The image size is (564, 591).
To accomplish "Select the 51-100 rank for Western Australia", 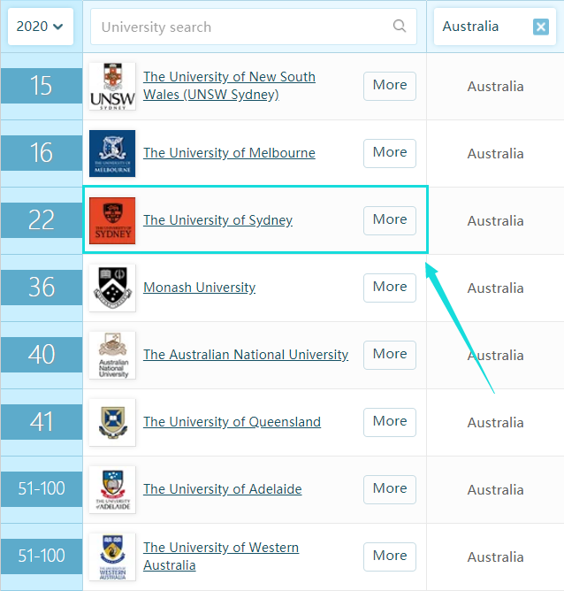I will coord(42,556).
